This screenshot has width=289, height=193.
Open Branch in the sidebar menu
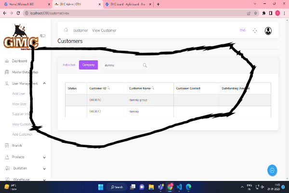(x=17, y=145)
